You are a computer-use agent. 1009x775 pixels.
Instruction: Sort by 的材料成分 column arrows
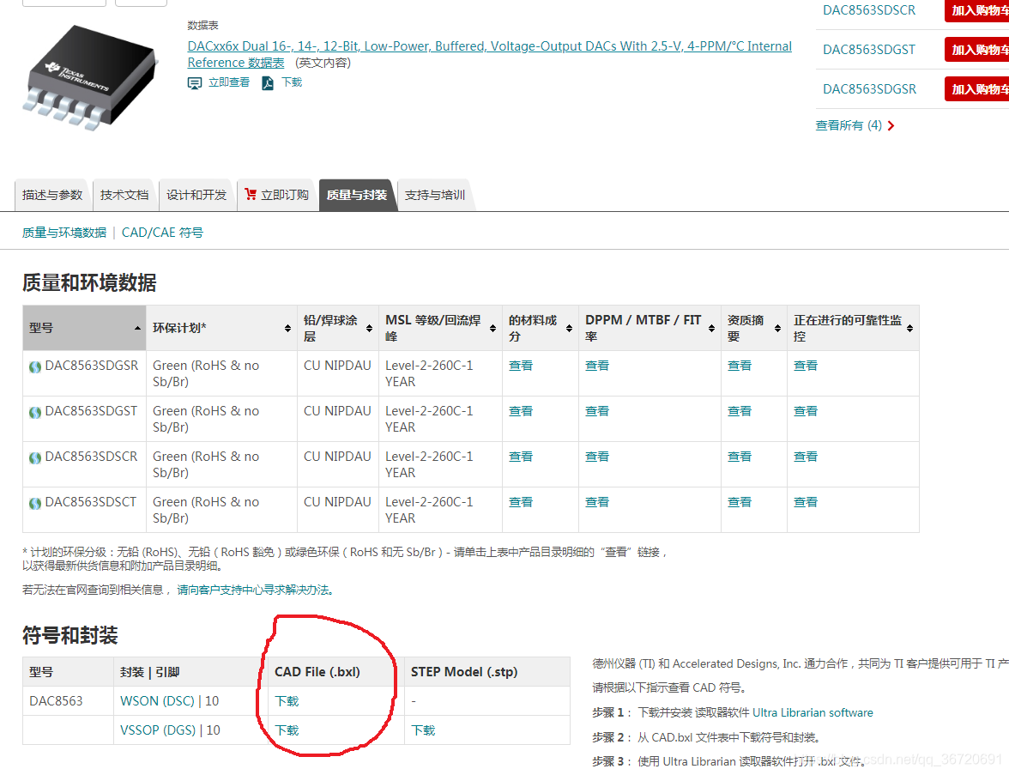[569, 328]
